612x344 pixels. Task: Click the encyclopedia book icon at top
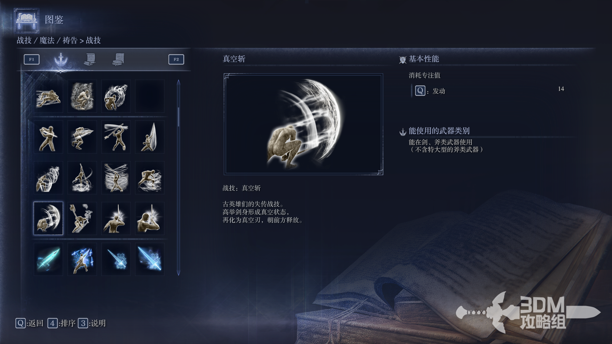(x=27, y=20)
